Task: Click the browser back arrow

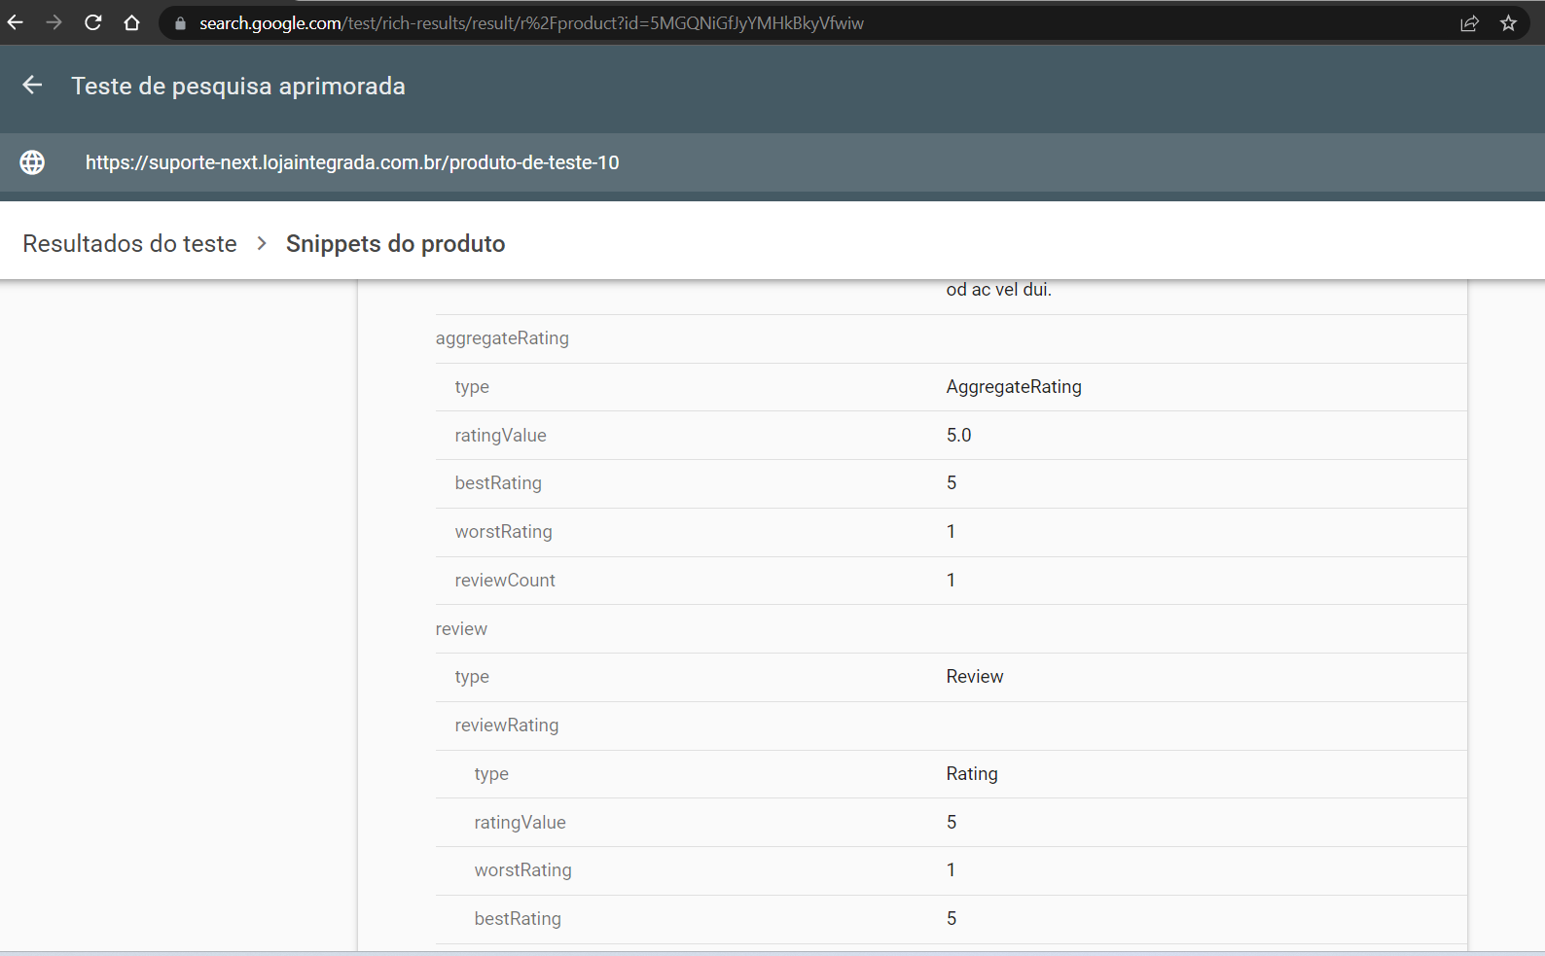Action: pos(16,22)
